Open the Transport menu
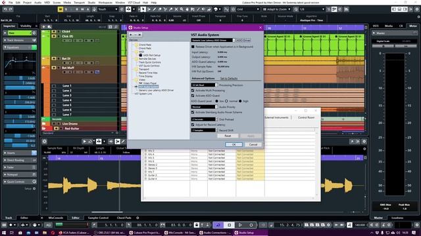The width and height of the screenshot is (421, 236). (x=79, y=3)
